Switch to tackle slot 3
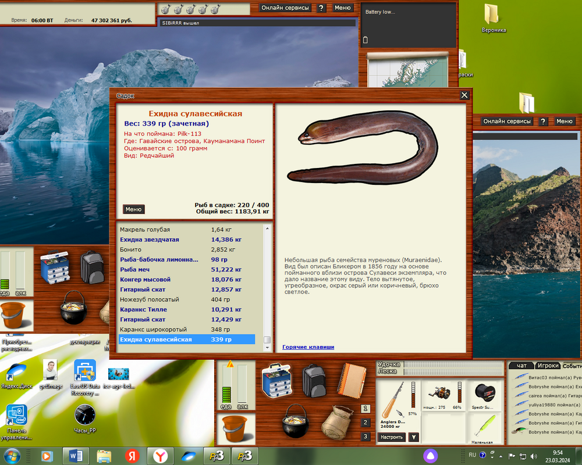The height and width of the screenshot is (465, 582). 365,437
